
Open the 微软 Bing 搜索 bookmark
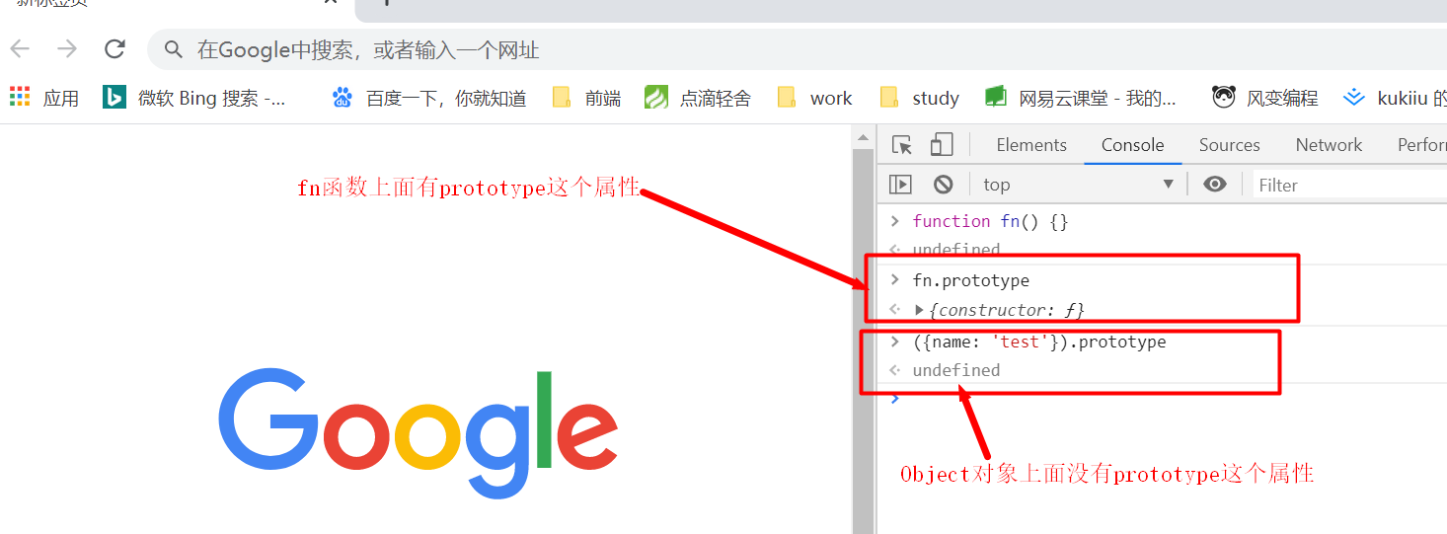[196, 98]
